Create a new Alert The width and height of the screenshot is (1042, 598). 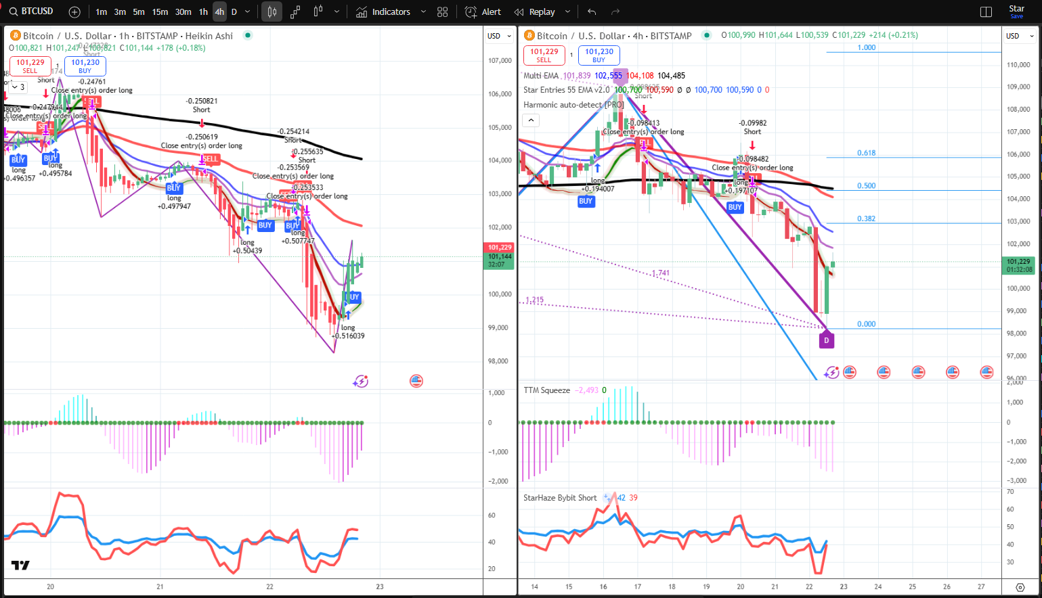[483, 12]
